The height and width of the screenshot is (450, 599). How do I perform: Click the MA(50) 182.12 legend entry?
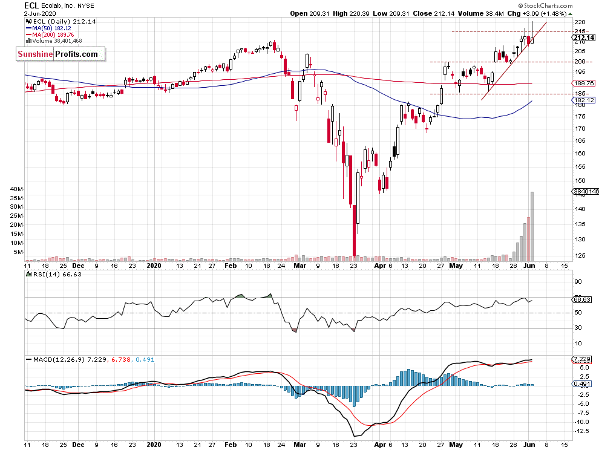pos(51,28)
